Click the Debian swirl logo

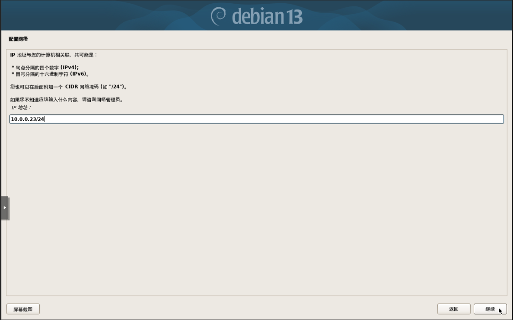click(x=218, y=16)
